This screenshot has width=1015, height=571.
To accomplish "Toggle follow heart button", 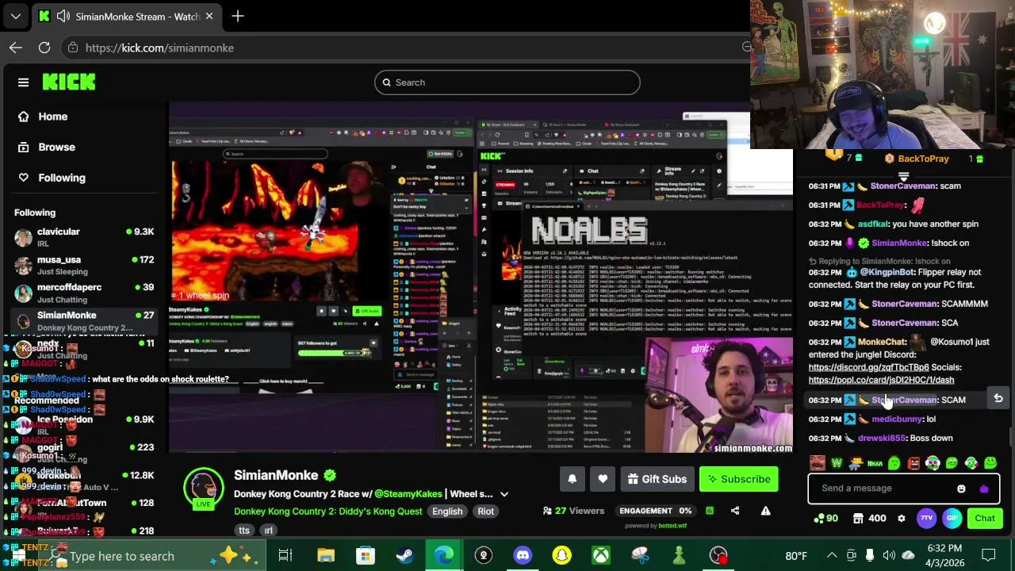I will (603, 479).
